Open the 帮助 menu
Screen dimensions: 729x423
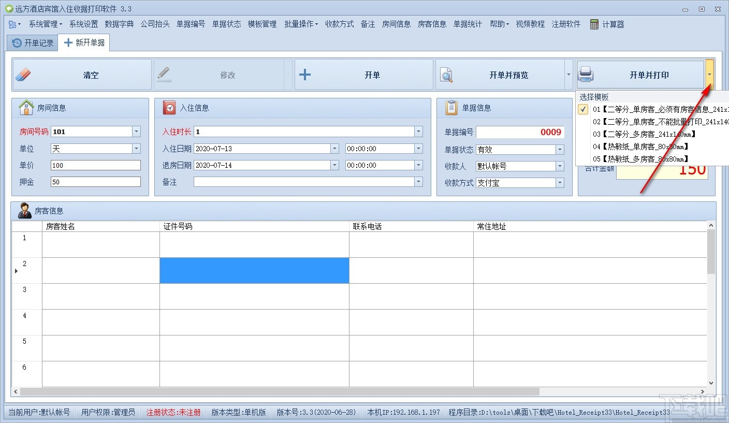(x=499, y=24)
